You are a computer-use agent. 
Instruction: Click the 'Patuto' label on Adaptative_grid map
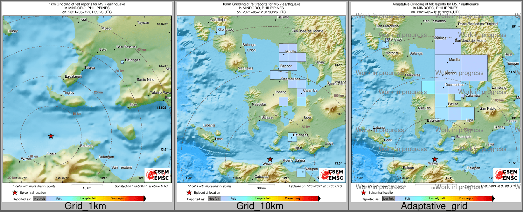(x=453, y=104)
